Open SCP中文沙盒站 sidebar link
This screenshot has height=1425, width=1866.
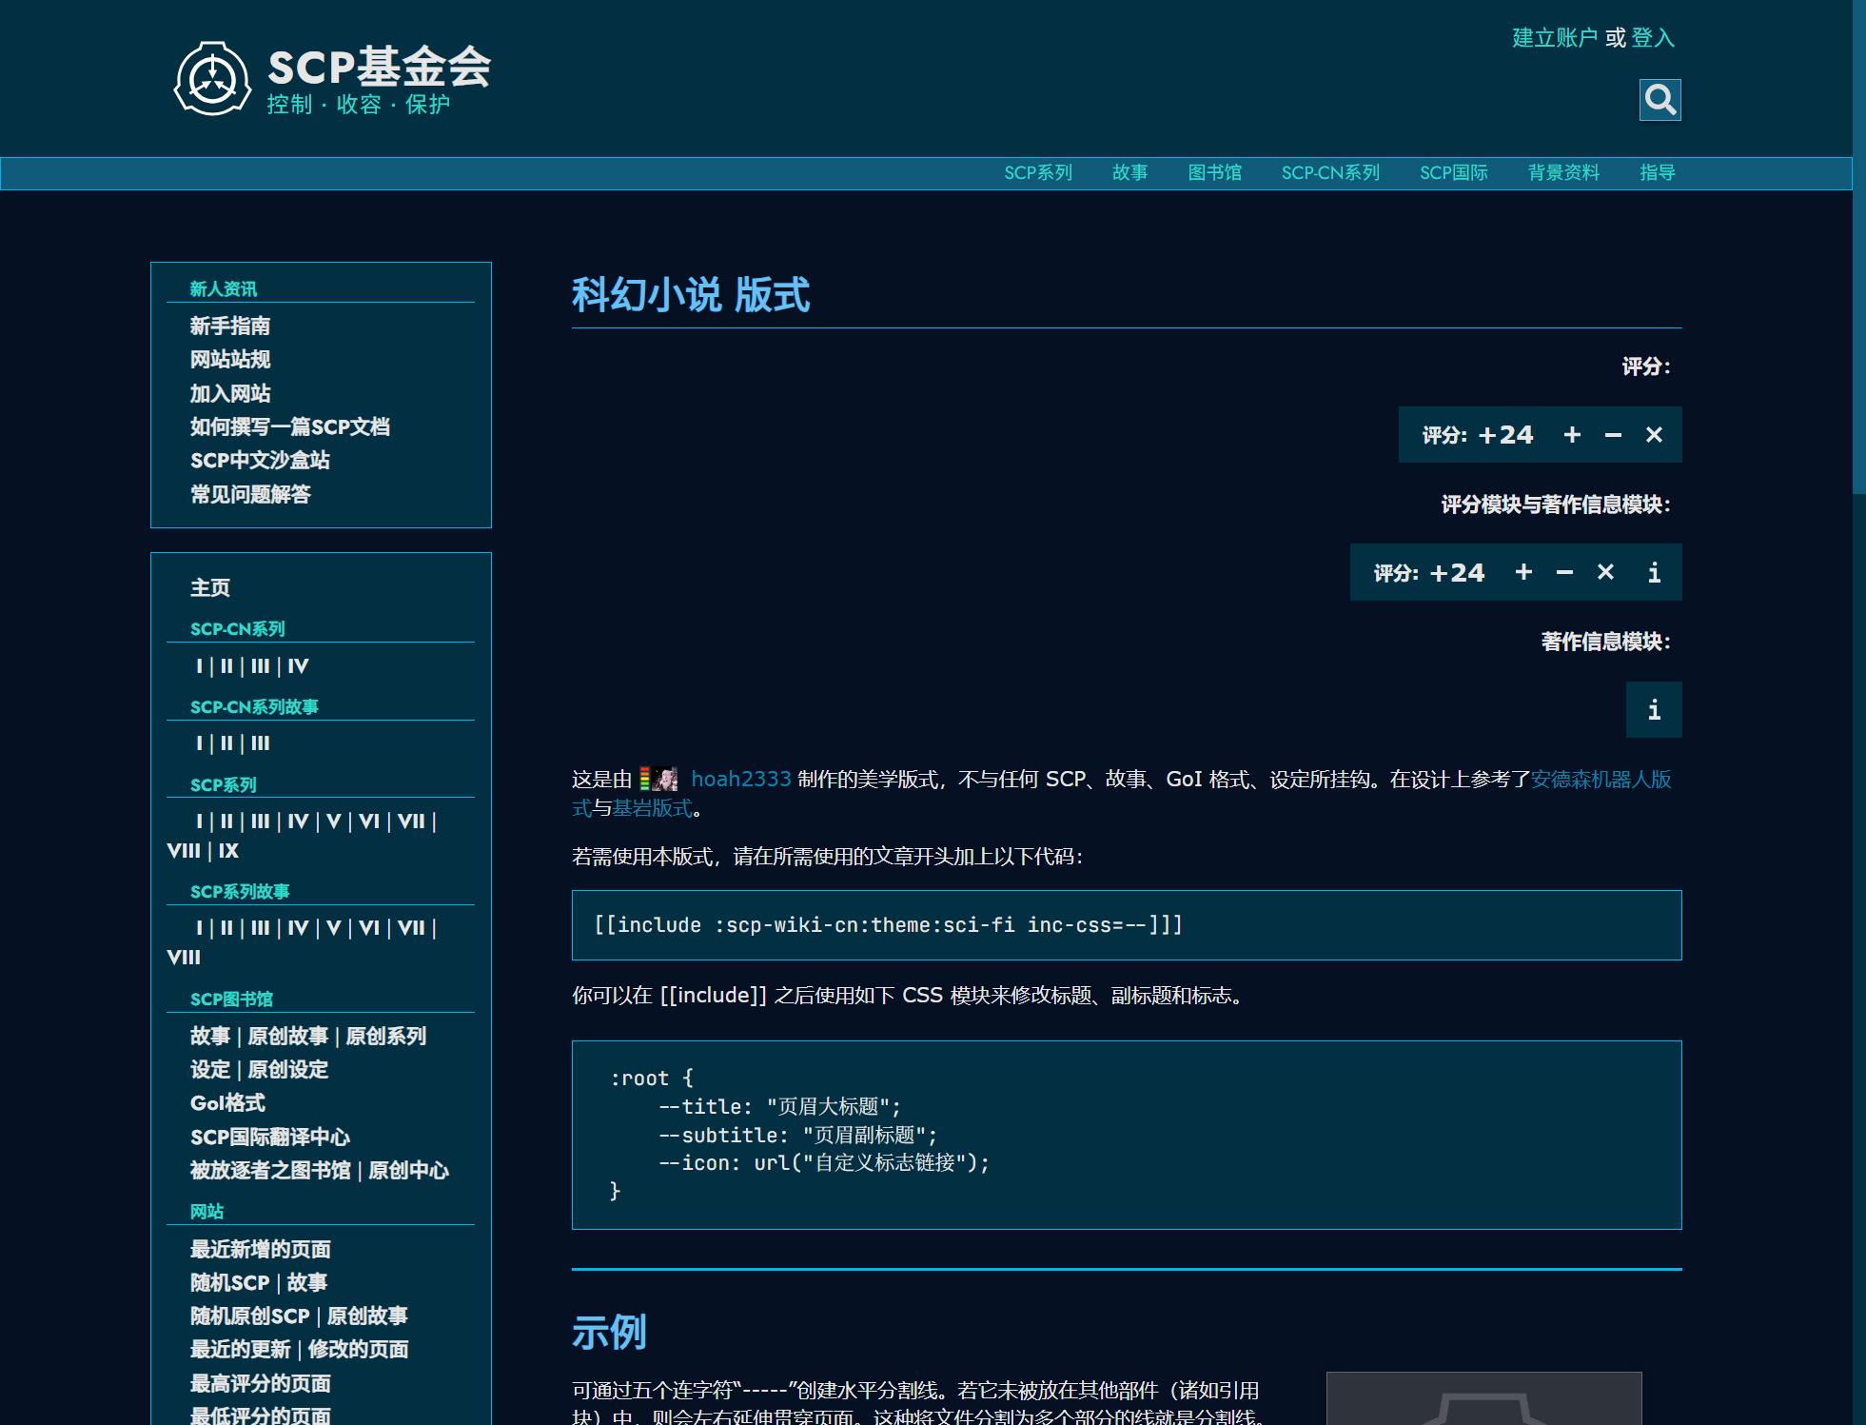pyautogui.click(x=260, y=461)
